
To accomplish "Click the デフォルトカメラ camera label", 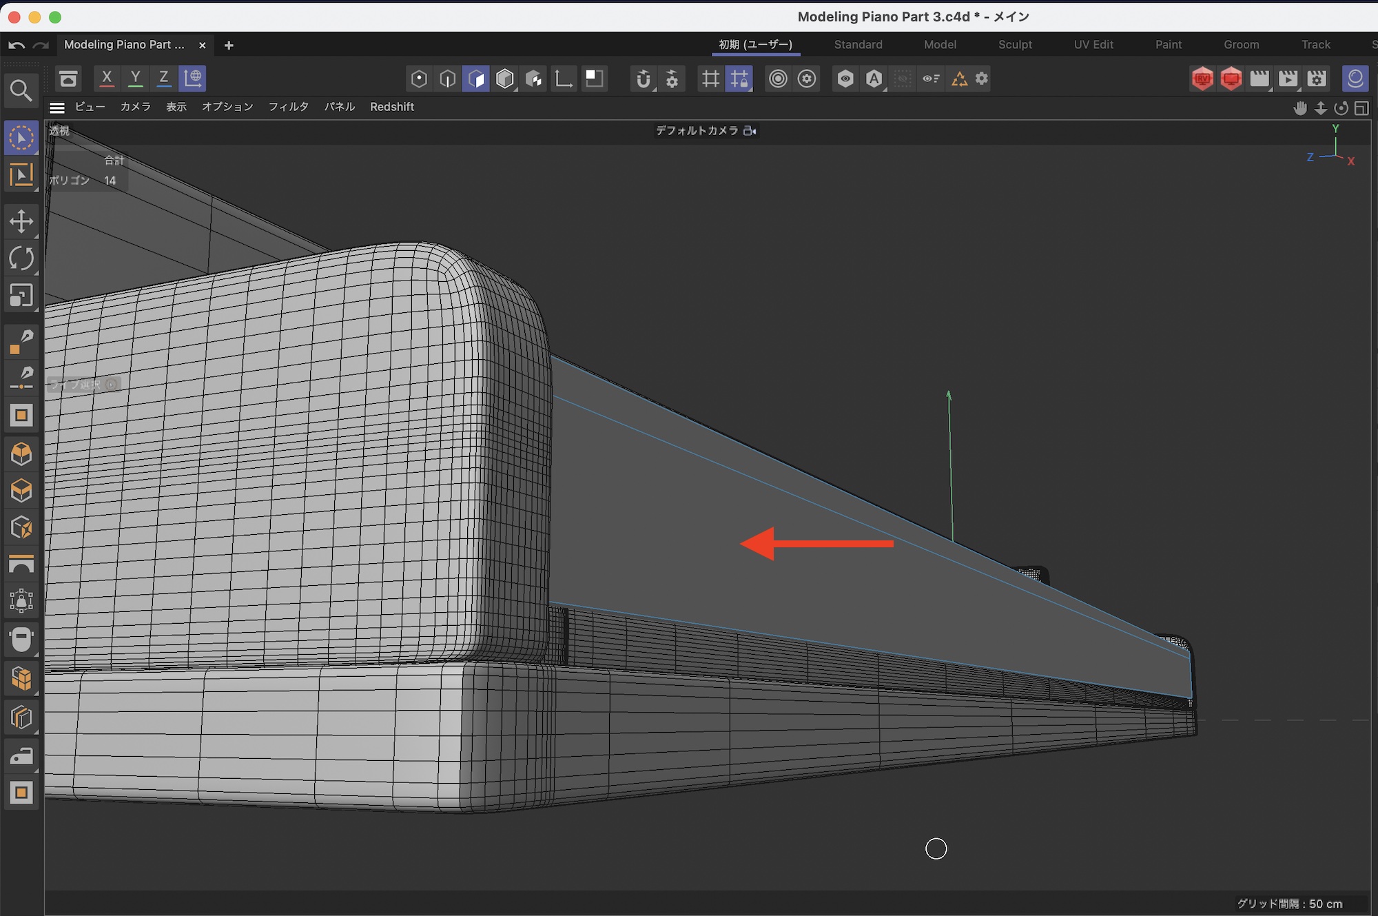I will (x=697, y=130).
